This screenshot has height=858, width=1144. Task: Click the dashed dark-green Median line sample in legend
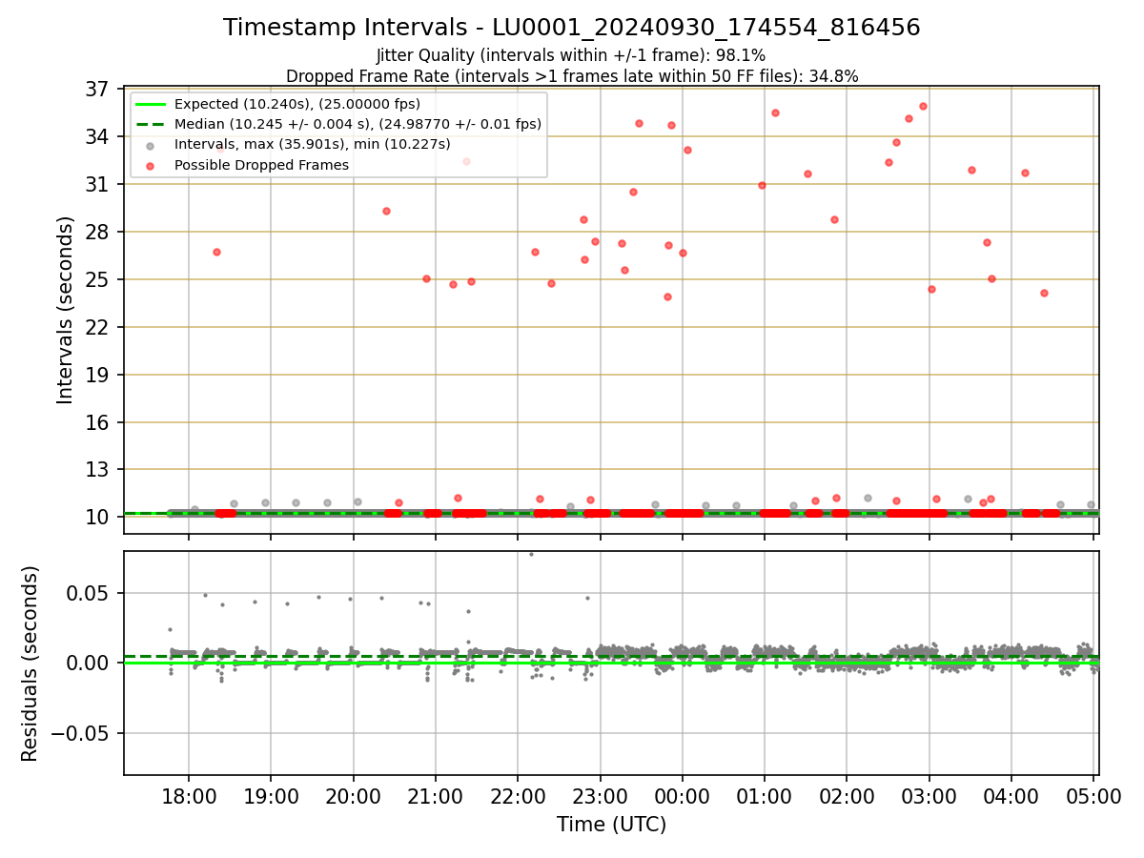pos(151,124)
